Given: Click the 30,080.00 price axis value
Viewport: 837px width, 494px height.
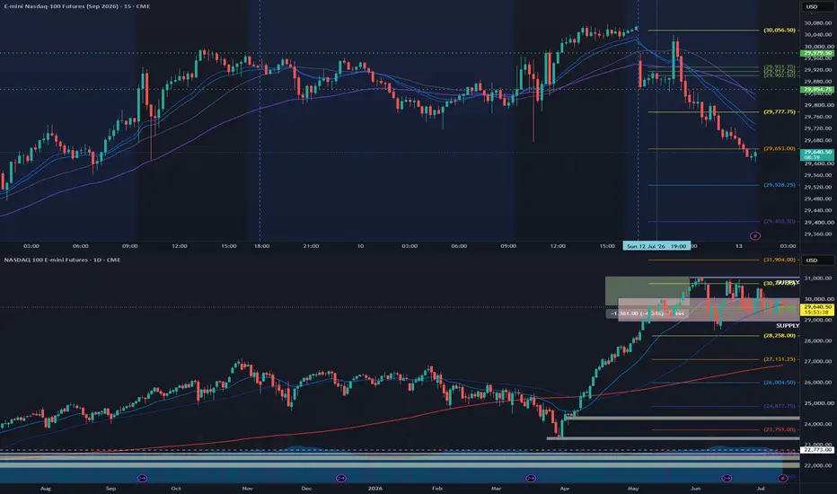Looking at the screenshot, I should pyautogui.click(x=818, y=23).
